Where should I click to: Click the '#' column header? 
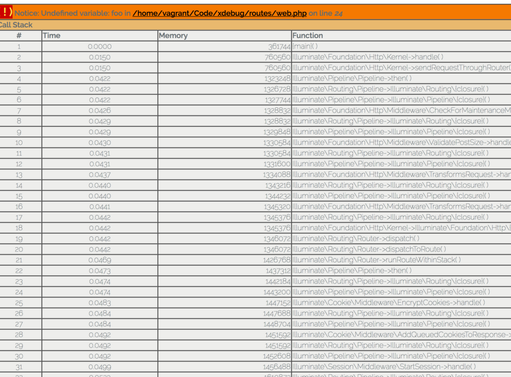pyautogui.click(x=19, y=35)
